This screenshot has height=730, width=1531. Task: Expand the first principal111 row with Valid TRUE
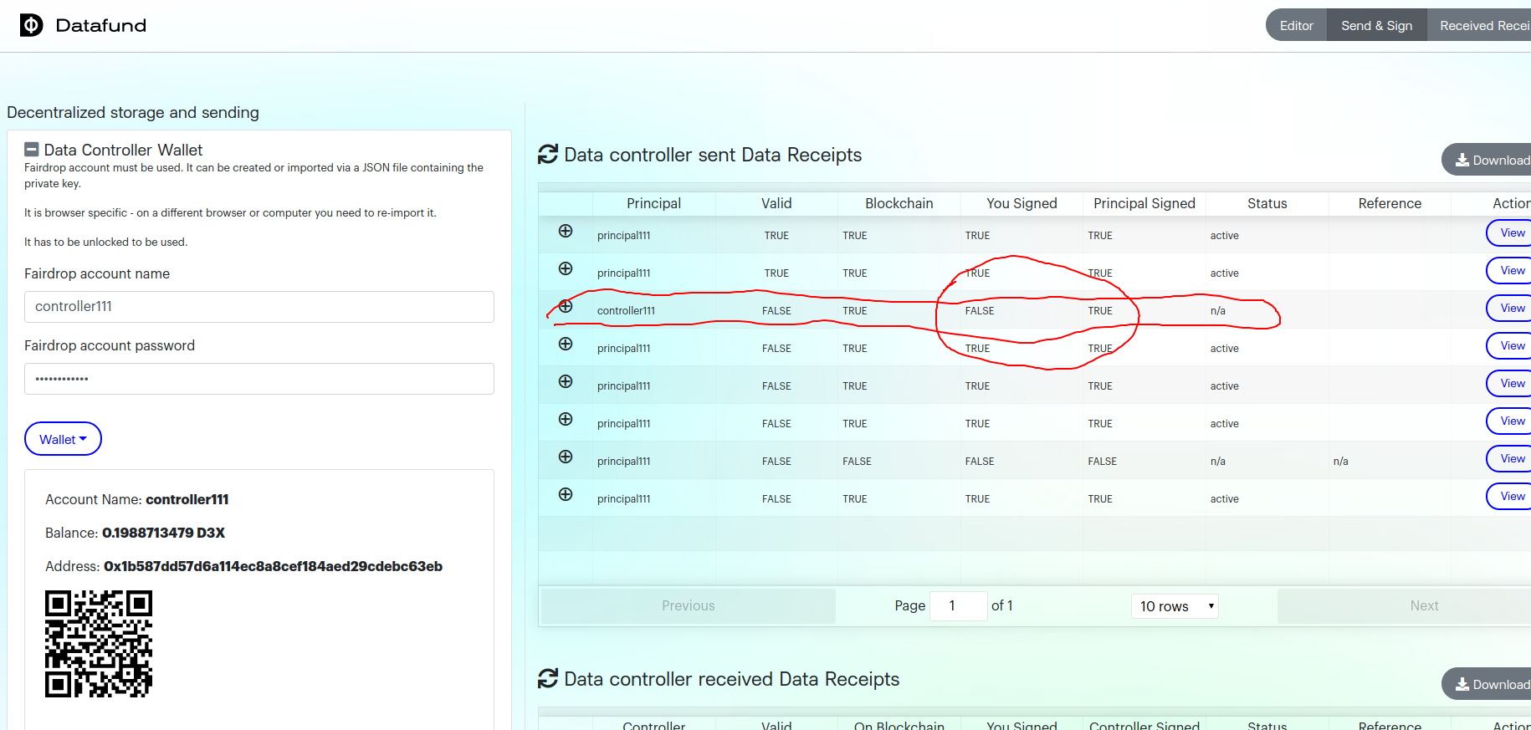click(566, 231)
